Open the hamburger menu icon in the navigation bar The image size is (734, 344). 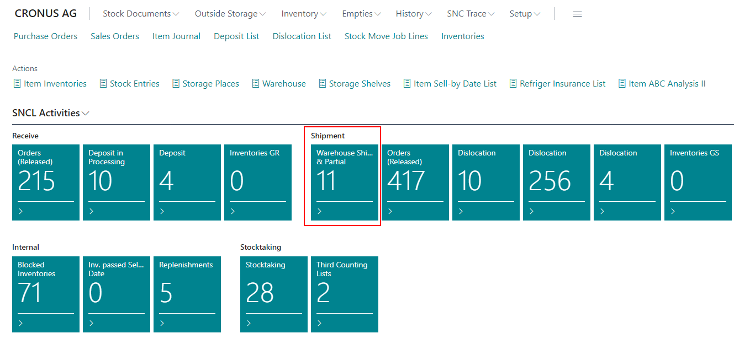577,14
